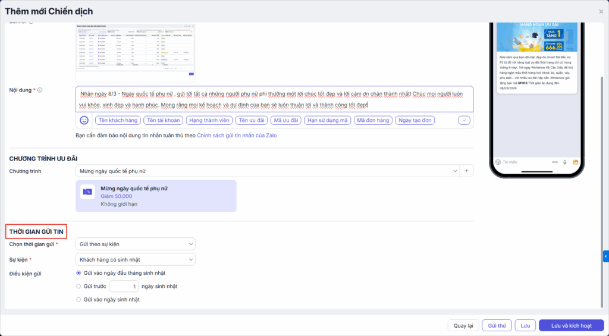Click the uploaded banner image thumbnail

point(135,50)
